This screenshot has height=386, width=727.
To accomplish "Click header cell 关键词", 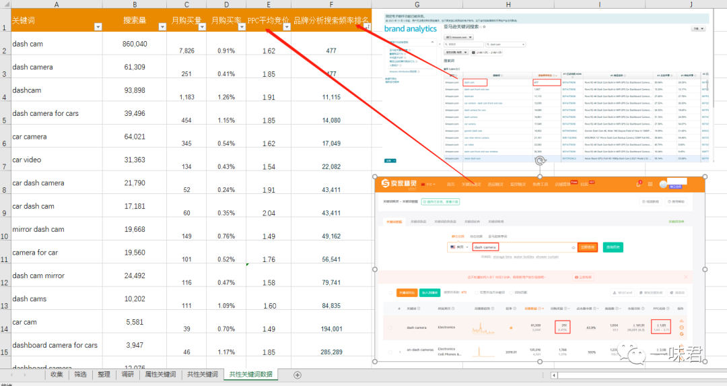I will click(57, 20).
